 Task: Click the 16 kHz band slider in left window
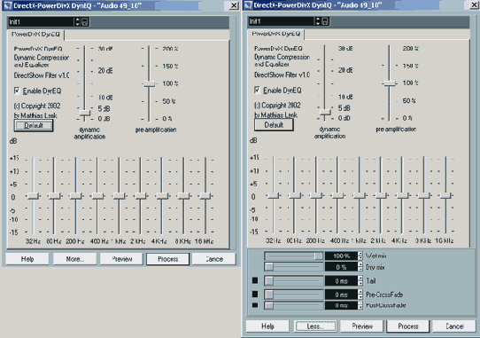pyautogui.click(x=205, y=196)
